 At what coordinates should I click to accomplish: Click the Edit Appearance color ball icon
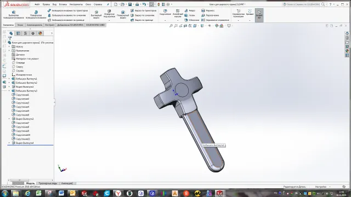pyautogui.click(x=217, y=26)
